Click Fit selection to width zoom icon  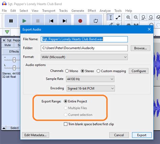click(143, 18)
